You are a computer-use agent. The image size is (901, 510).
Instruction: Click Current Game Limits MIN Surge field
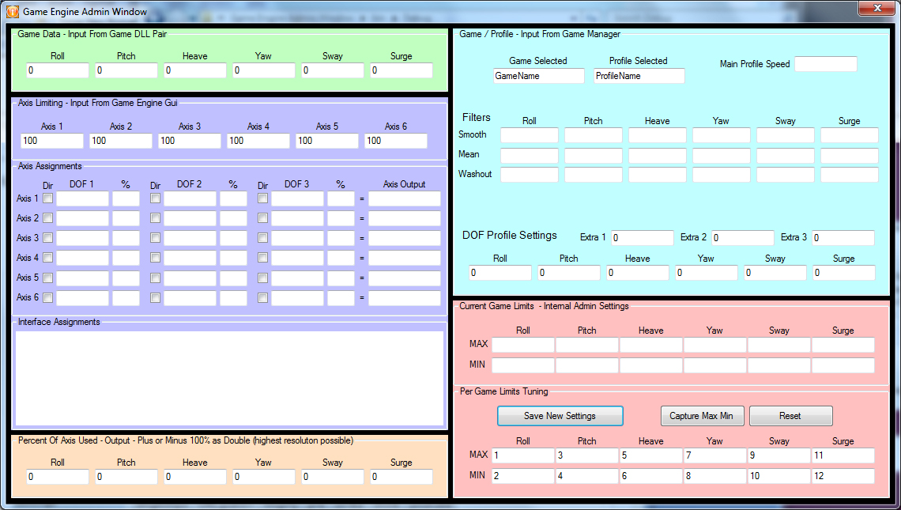(843, 365)
